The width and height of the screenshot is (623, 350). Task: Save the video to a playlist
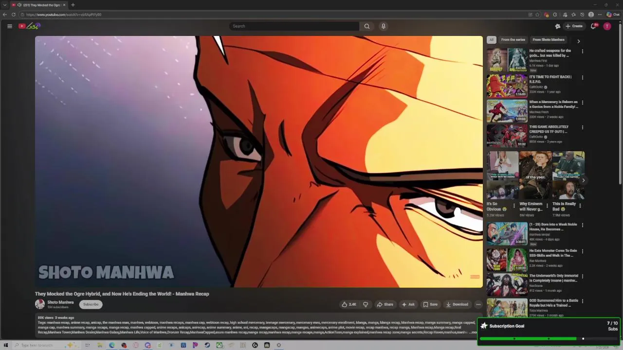[430, 304]
